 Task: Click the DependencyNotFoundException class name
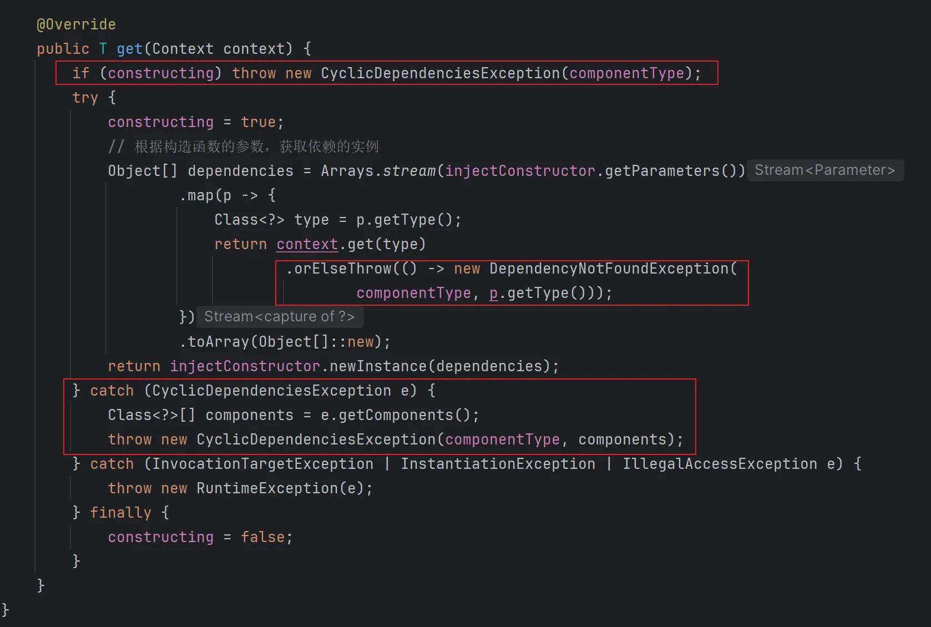(609, 269)
